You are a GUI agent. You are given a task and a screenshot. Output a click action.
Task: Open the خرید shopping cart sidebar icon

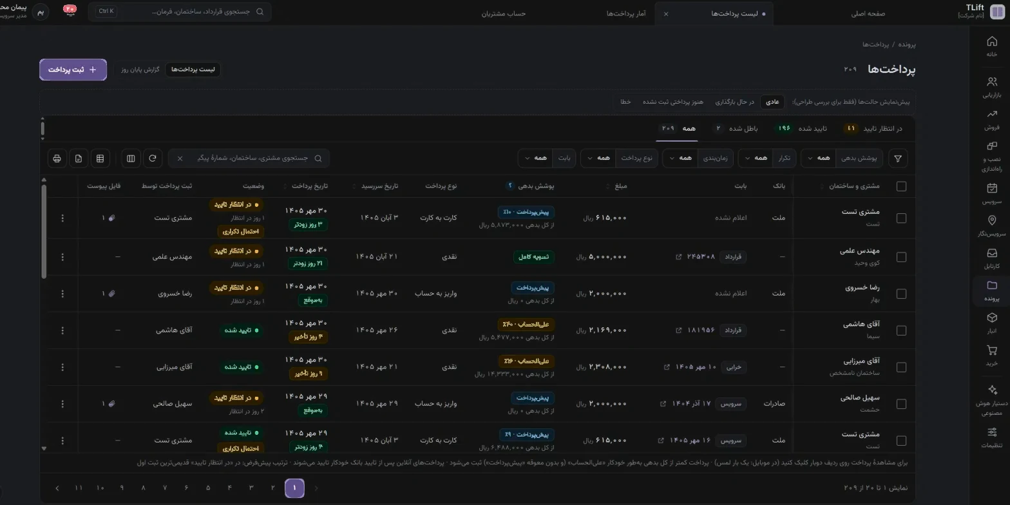(x=991, y=356)
